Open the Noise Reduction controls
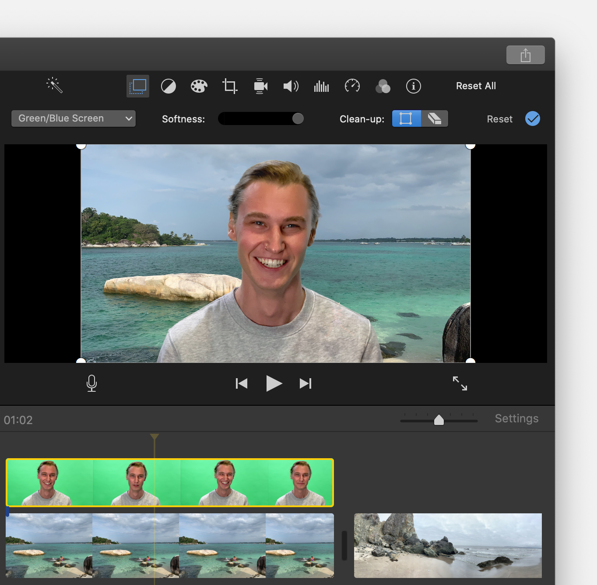The width and height of the screenshot is (597, 585). [x=321, y=86]
